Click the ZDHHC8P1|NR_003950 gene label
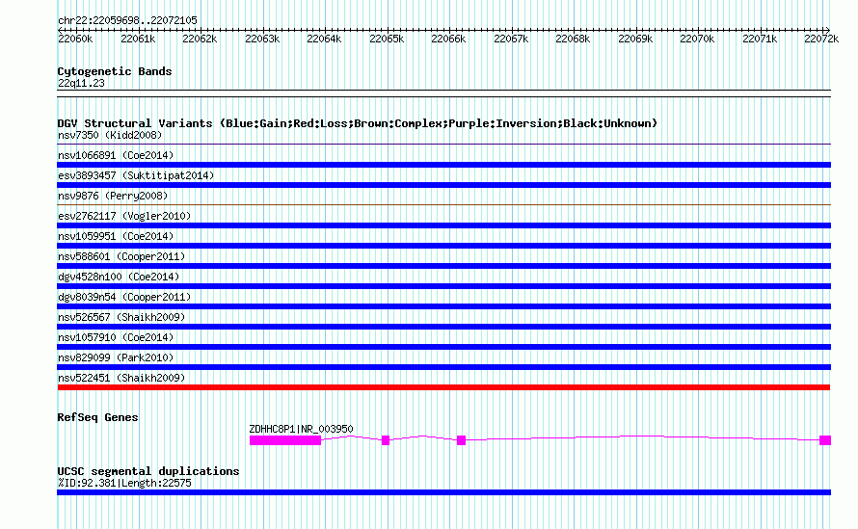 pyautogui.click(x=301, y=429)
